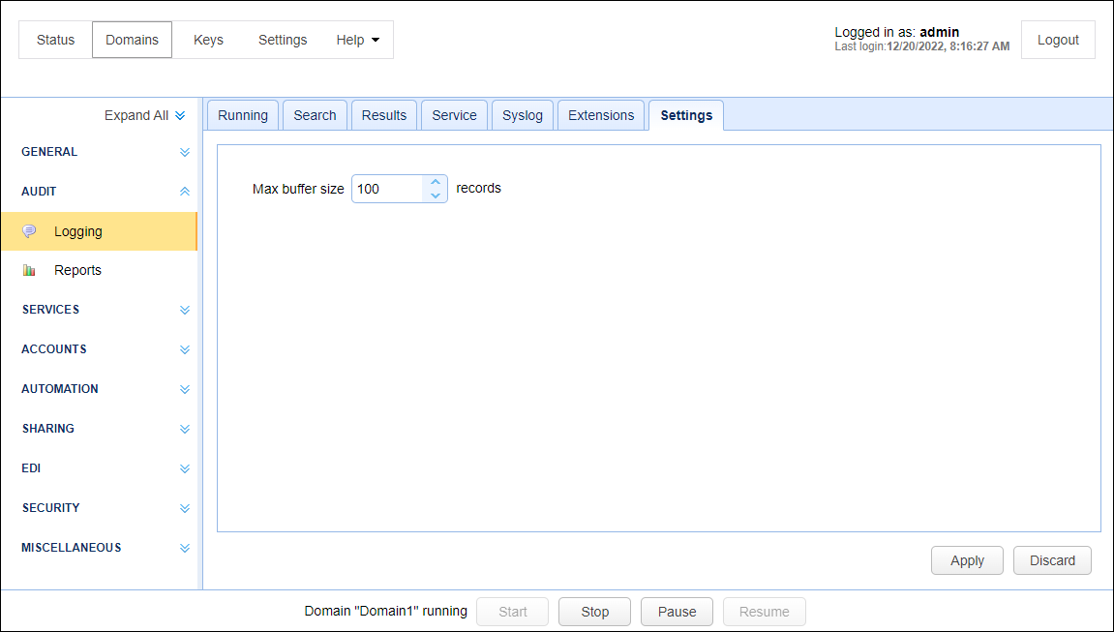The width and height of the screenshot is (1114, 632).
Task: Stop the running domain
Action: click(594, 612)
